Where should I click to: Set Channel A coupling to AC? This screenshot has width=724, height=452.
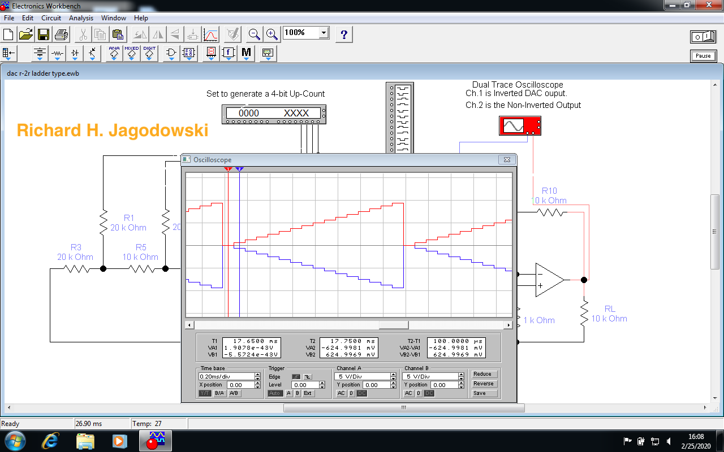point(341,393)
